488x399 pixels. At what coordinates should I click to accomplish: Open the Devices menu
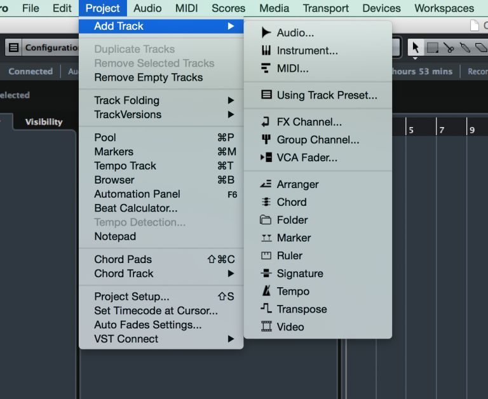click(x=381, y=8)
